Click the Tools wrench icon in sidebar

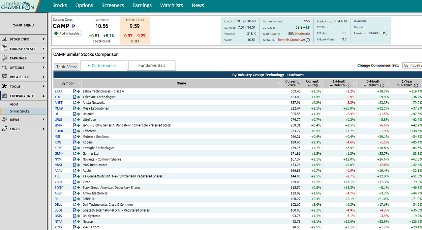coord(5,86)
